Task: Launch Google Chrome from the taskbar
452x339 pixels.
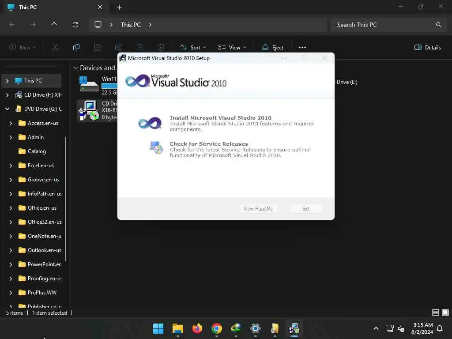Action: click(216, 328)
